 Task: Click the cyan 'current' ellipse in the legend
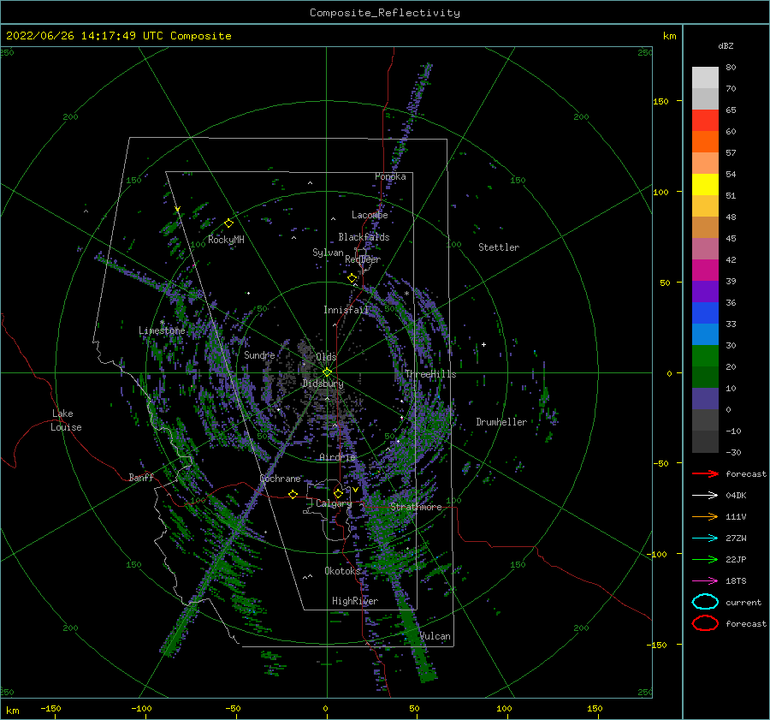705,602
